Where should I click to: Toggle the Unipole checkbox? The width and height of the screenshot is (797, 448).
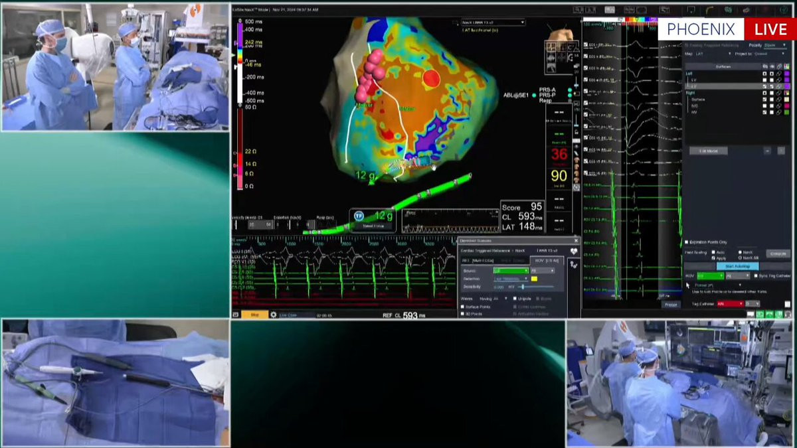515,299
